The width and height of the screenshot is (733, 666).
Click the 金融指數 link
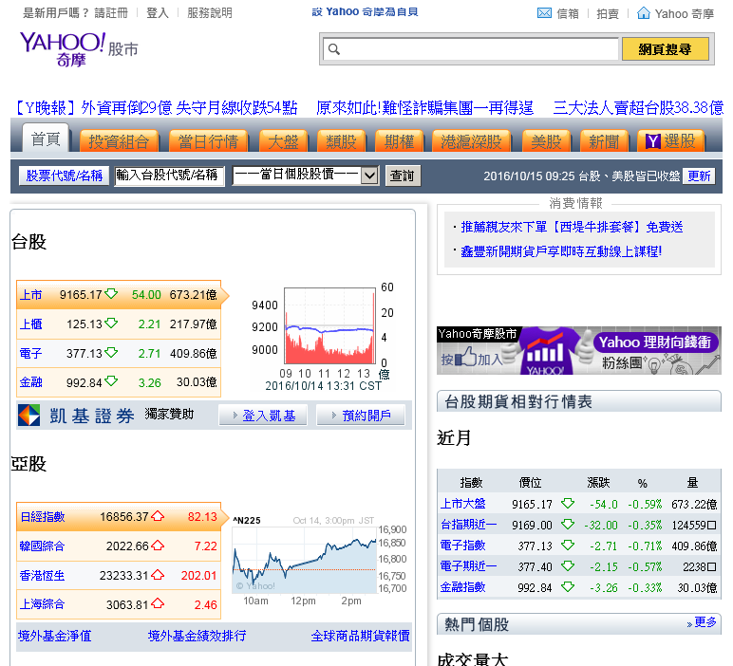462,587
